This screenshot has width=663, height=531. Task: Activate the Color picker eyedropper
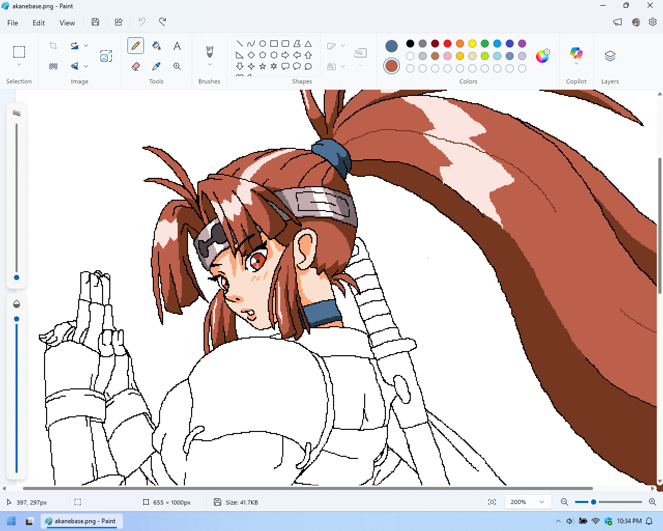tap(156, 66)
